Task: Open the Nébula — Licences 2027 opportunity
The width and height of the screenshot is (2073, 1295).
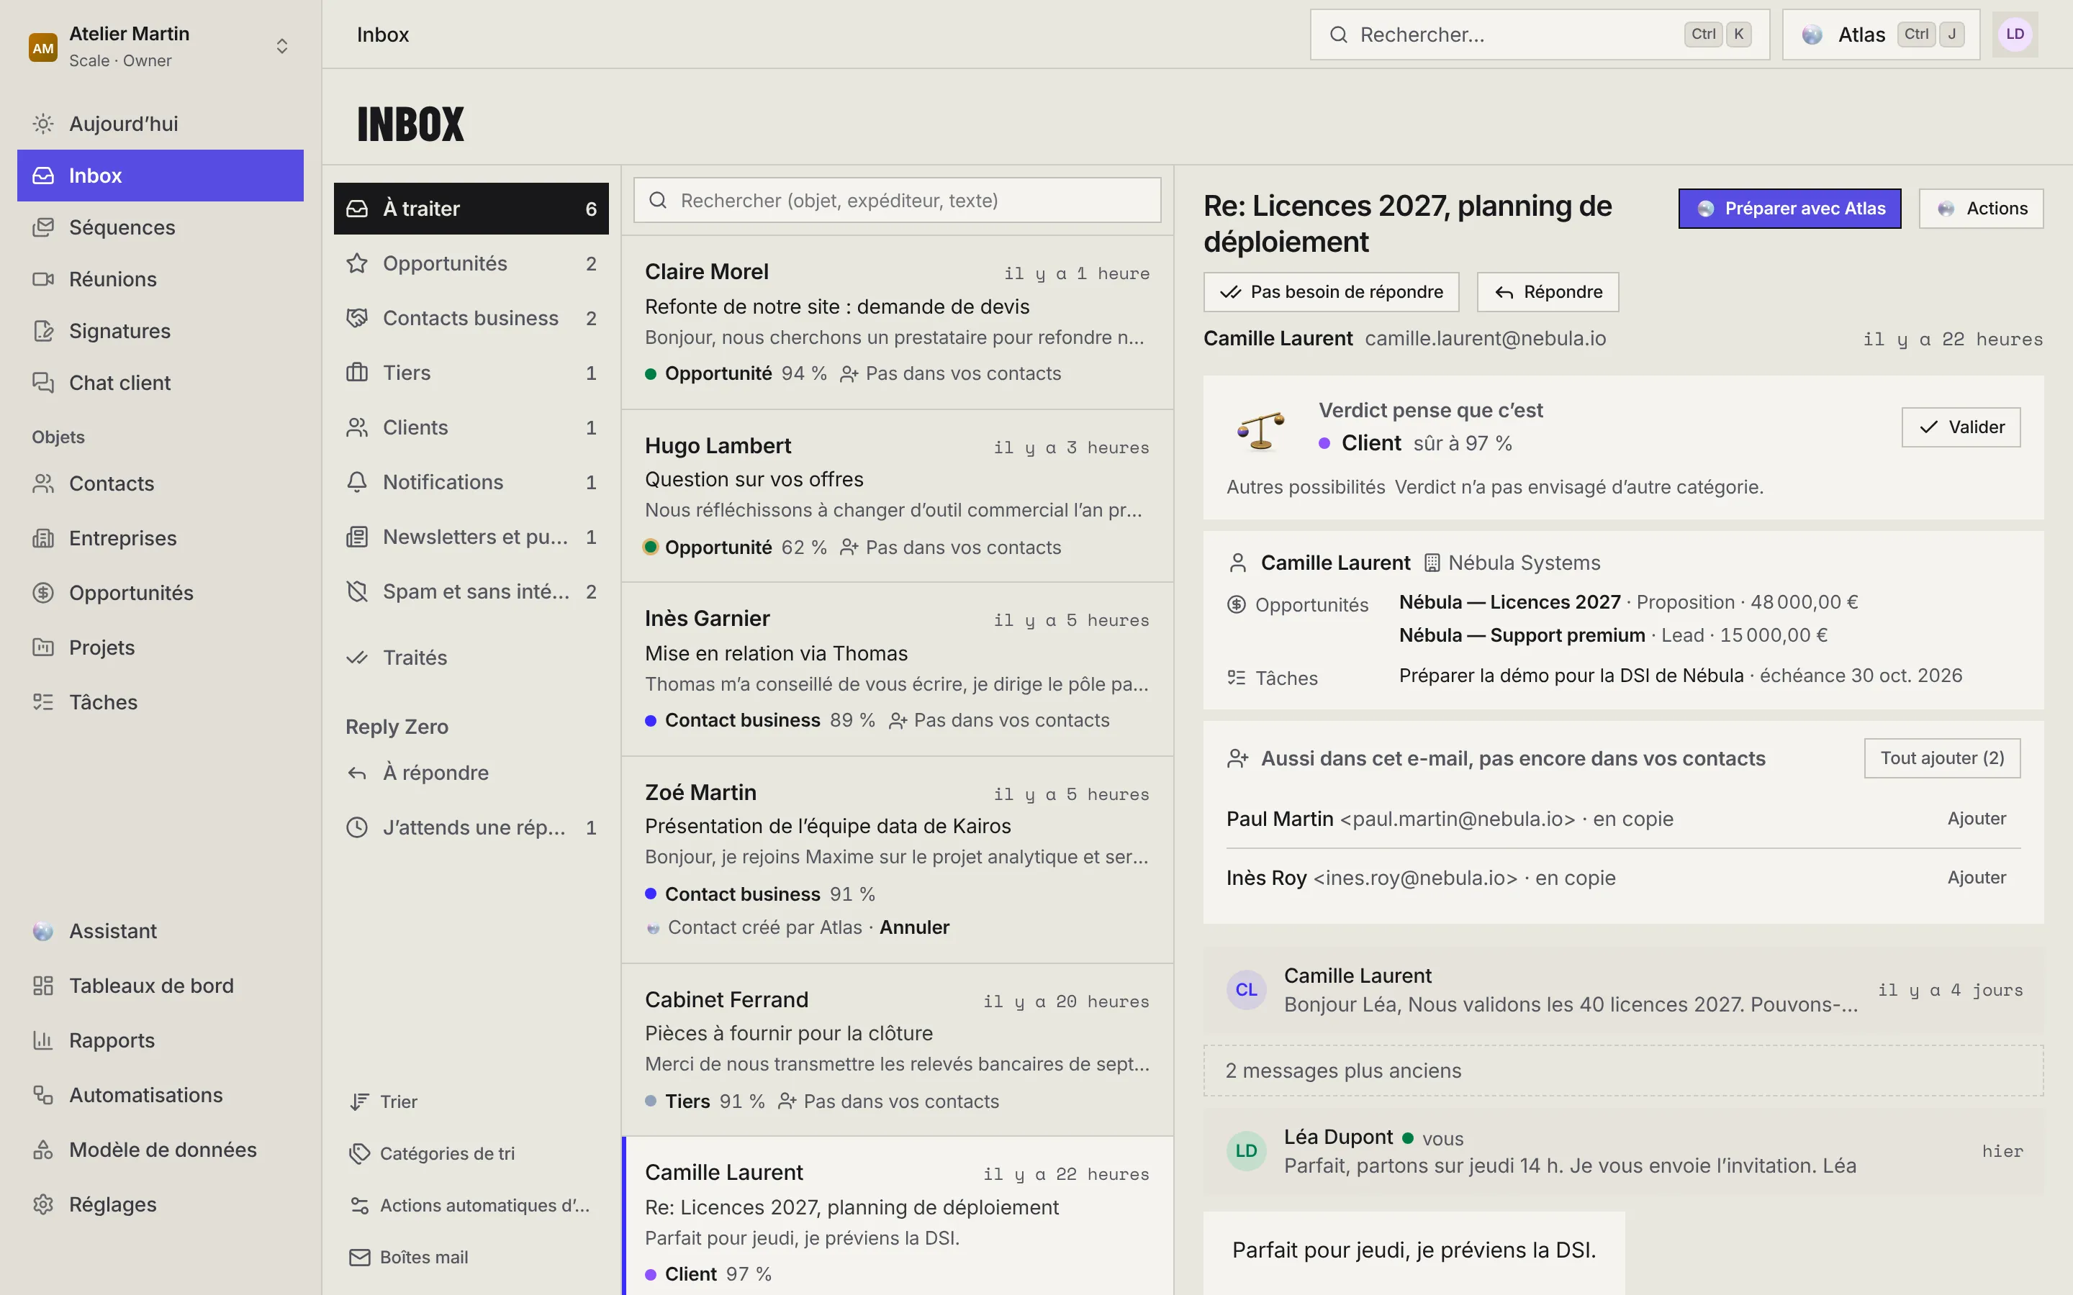Action: 1509,602
